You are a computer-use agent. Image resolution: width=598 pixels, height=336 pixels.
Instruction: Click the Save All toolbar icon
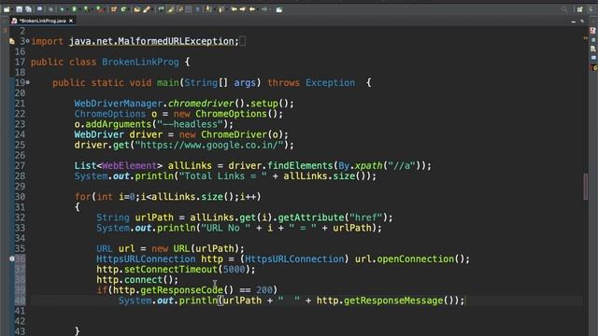point(28,9)
